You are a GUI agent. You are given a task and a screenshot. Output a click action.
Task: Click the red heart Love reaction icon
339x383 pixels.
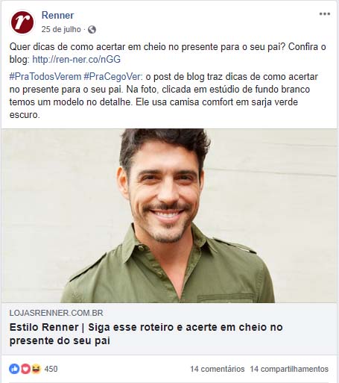(25, 369)
